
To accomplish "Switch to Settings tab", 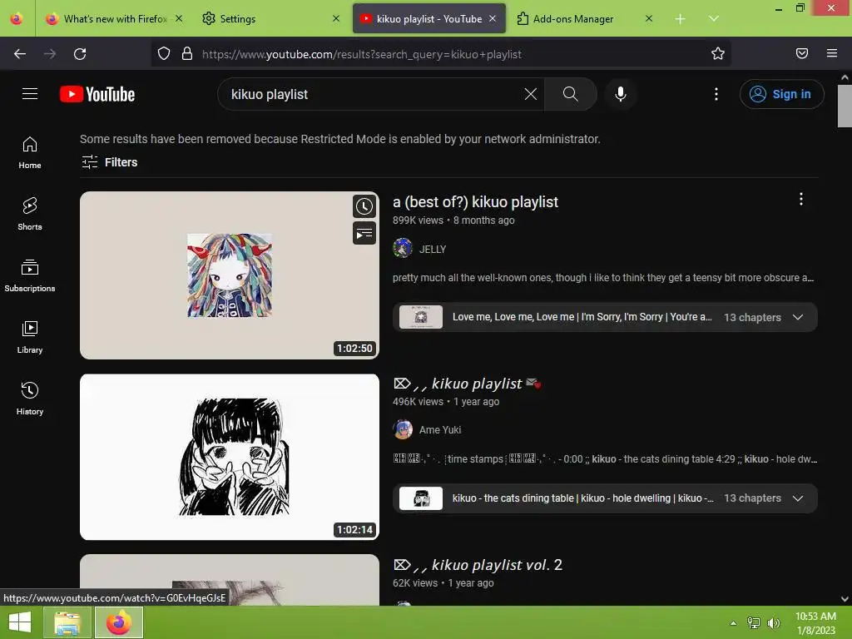I will 270,19.
